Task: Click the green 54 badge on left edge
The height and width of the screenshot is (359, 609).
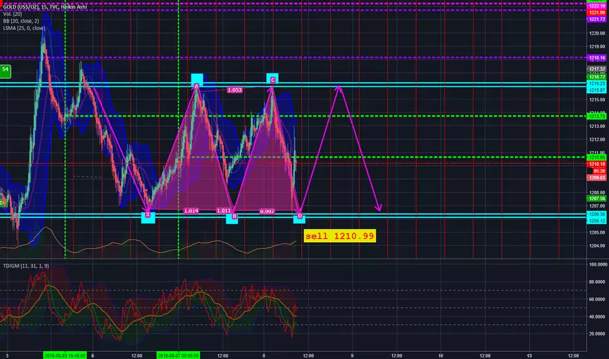Action: 5,71
